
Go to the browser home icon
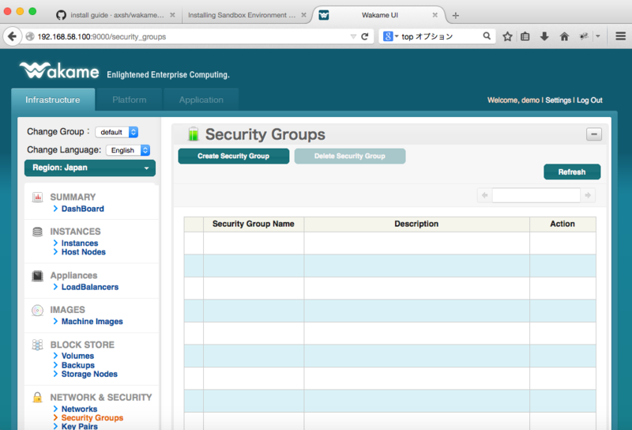pos(564,36)
